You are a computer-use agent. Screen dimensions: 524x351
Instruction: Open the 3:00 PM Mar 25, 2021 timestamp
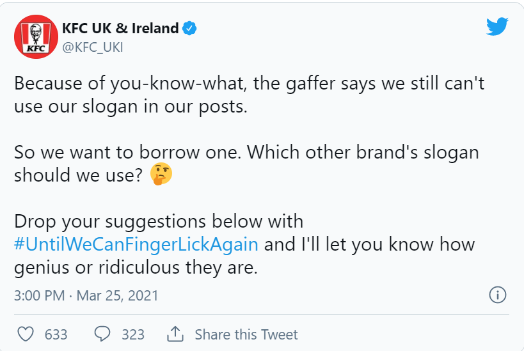pyautogui.click(x=86, y=295)
